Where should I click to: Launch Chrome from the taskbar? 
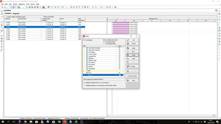pos(25,122)
